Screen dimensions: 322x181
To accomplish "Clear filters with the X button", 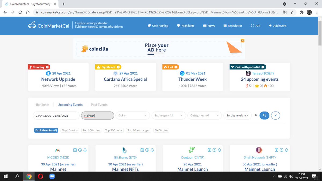I will coord(276,116).
